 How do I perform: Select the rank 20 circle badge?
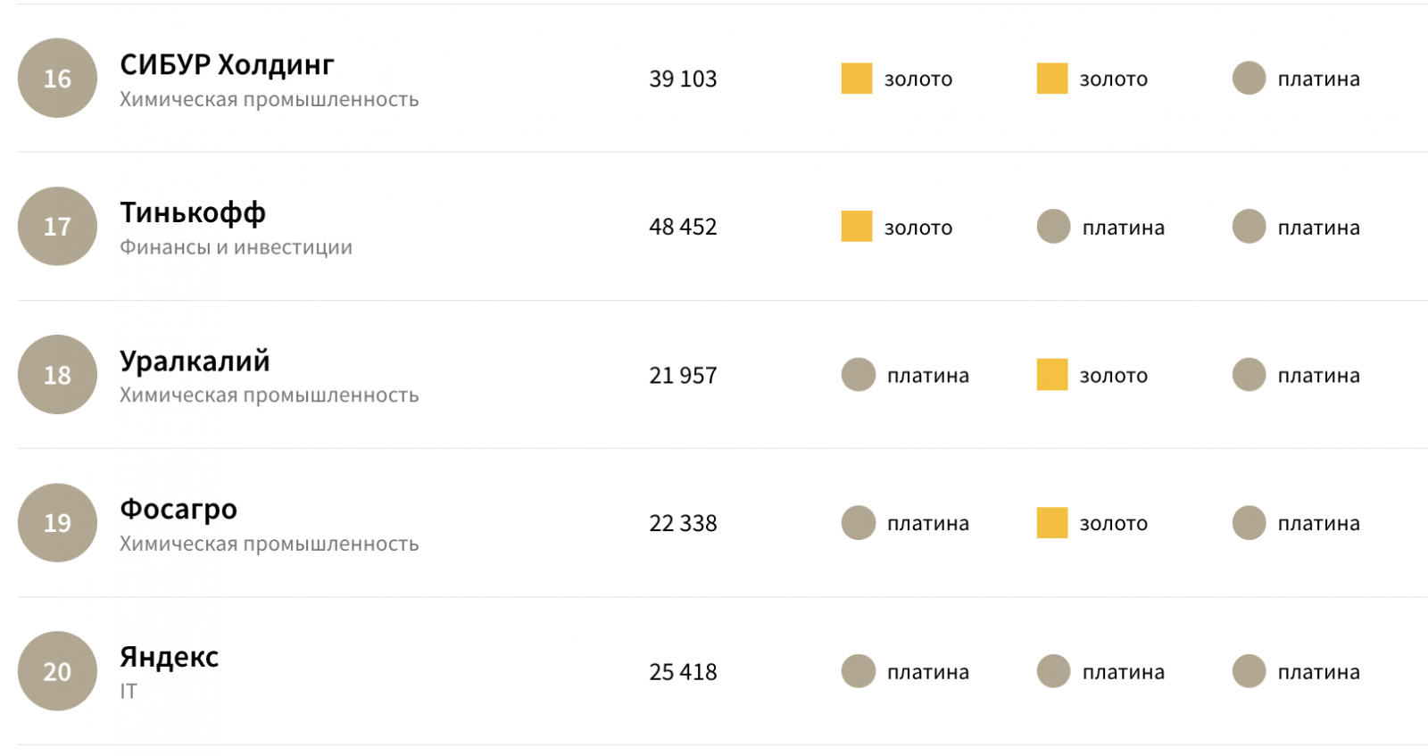click(x=57, y=671)
